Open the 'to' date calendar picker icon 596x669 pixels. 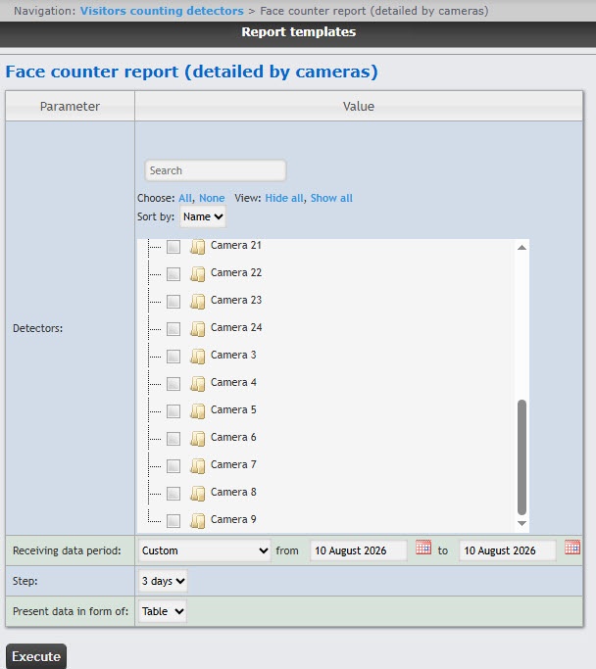pyautogui.click(x=572, y=547)
